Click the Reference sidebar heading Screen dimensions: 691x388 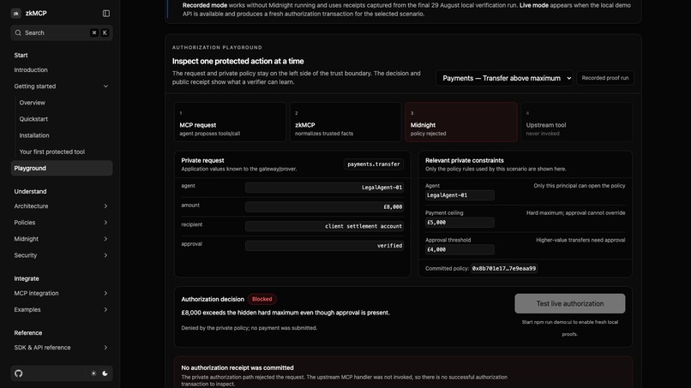point(27,333)
